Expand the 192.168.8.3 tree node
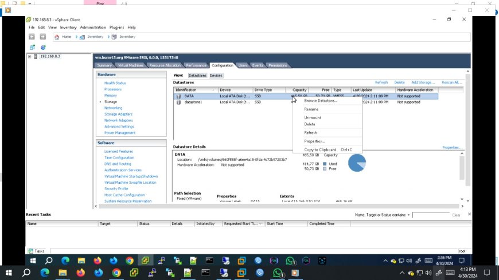This screenshot has width=499, height=280. [30, 57]
